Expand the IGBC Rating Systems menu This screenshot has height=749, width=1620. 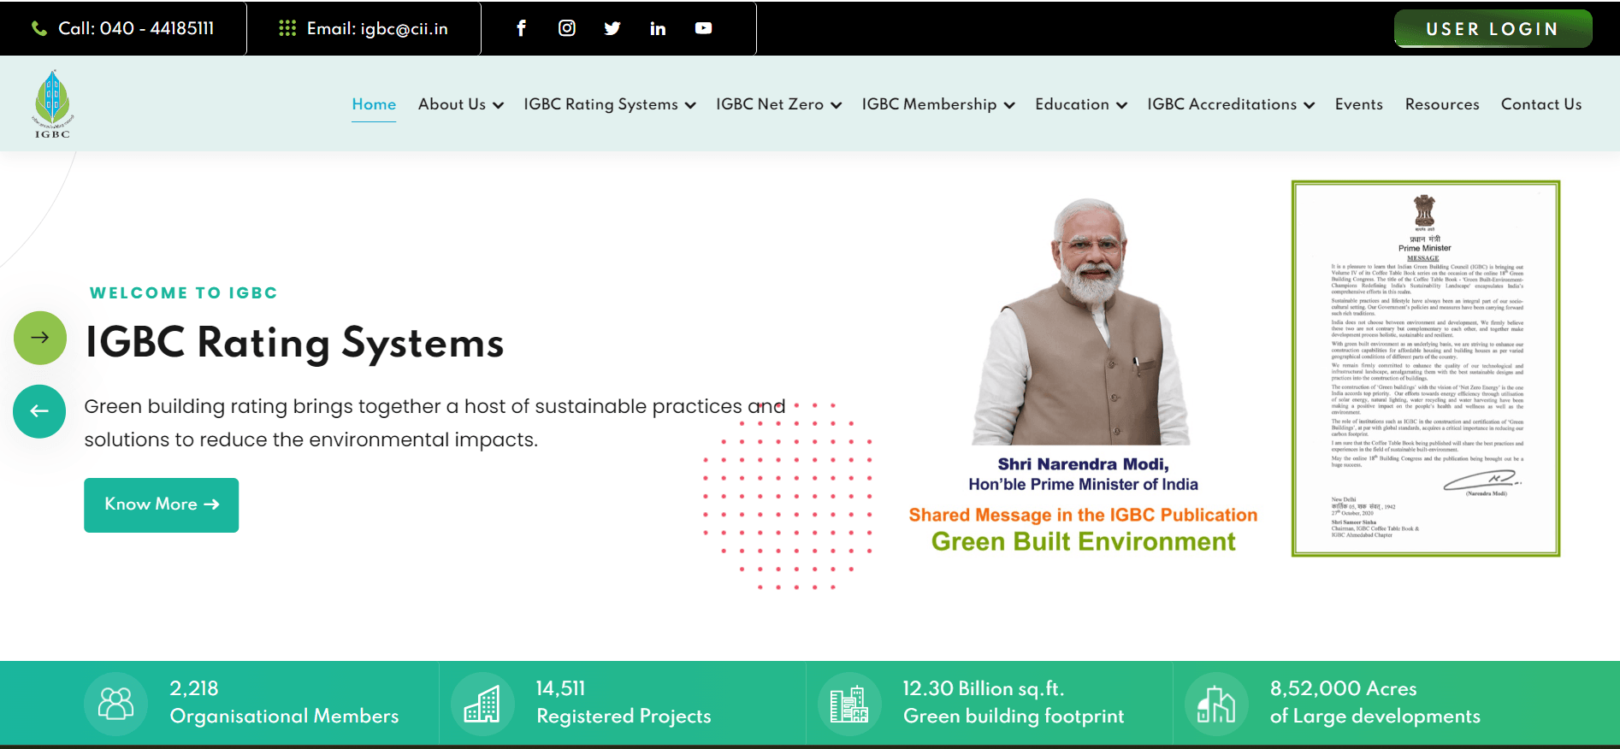coord(610,104)
